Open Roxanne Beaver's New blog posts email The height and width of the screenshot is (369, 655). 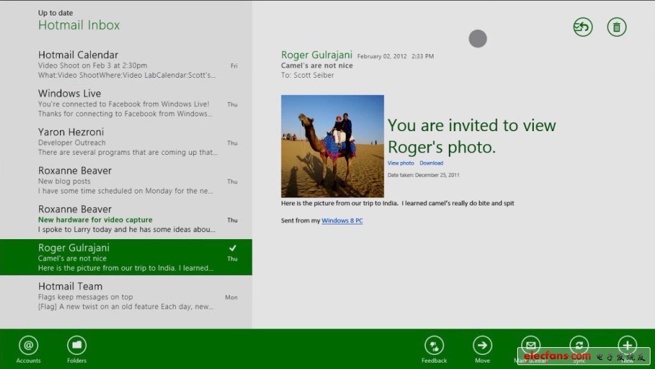(x=126, y=180)
